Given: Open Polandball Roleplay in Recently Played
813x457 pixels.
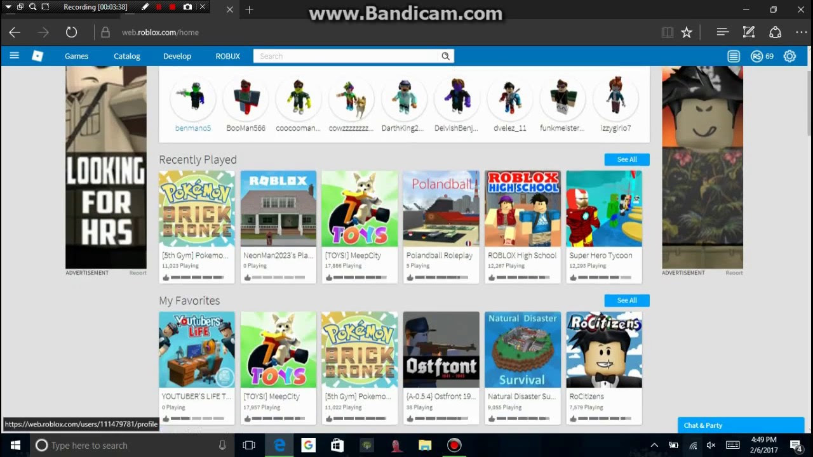Looking at the screenshot, I should (x=441, y=227).
